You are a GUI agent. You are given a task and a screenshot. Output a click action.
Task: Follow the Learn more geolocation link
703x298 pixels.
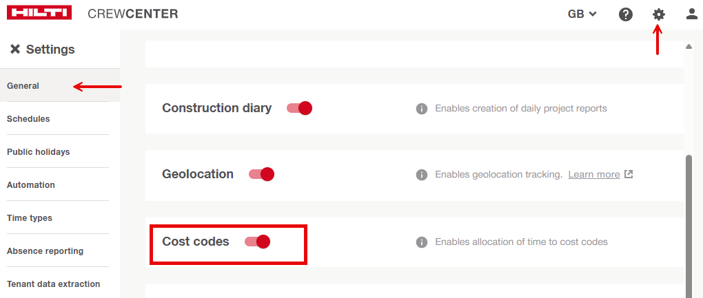(594, 175)
